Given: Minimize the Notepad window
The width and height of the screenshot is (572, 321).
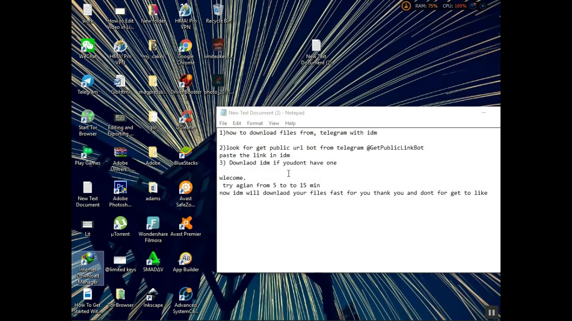Looking at the screenshot, I should [484, 113].
